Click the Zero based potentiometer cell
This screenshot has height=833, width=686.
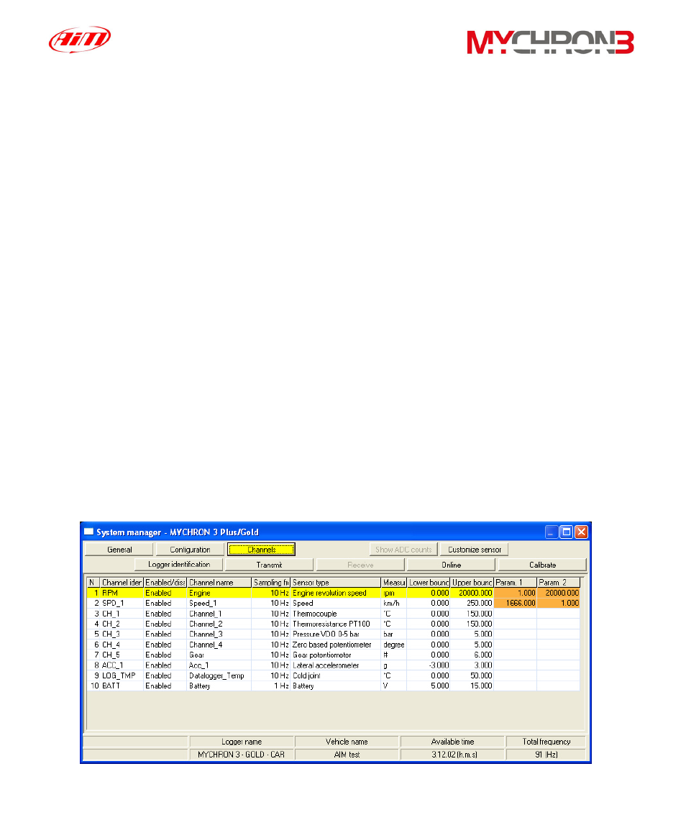pos(336,645)
